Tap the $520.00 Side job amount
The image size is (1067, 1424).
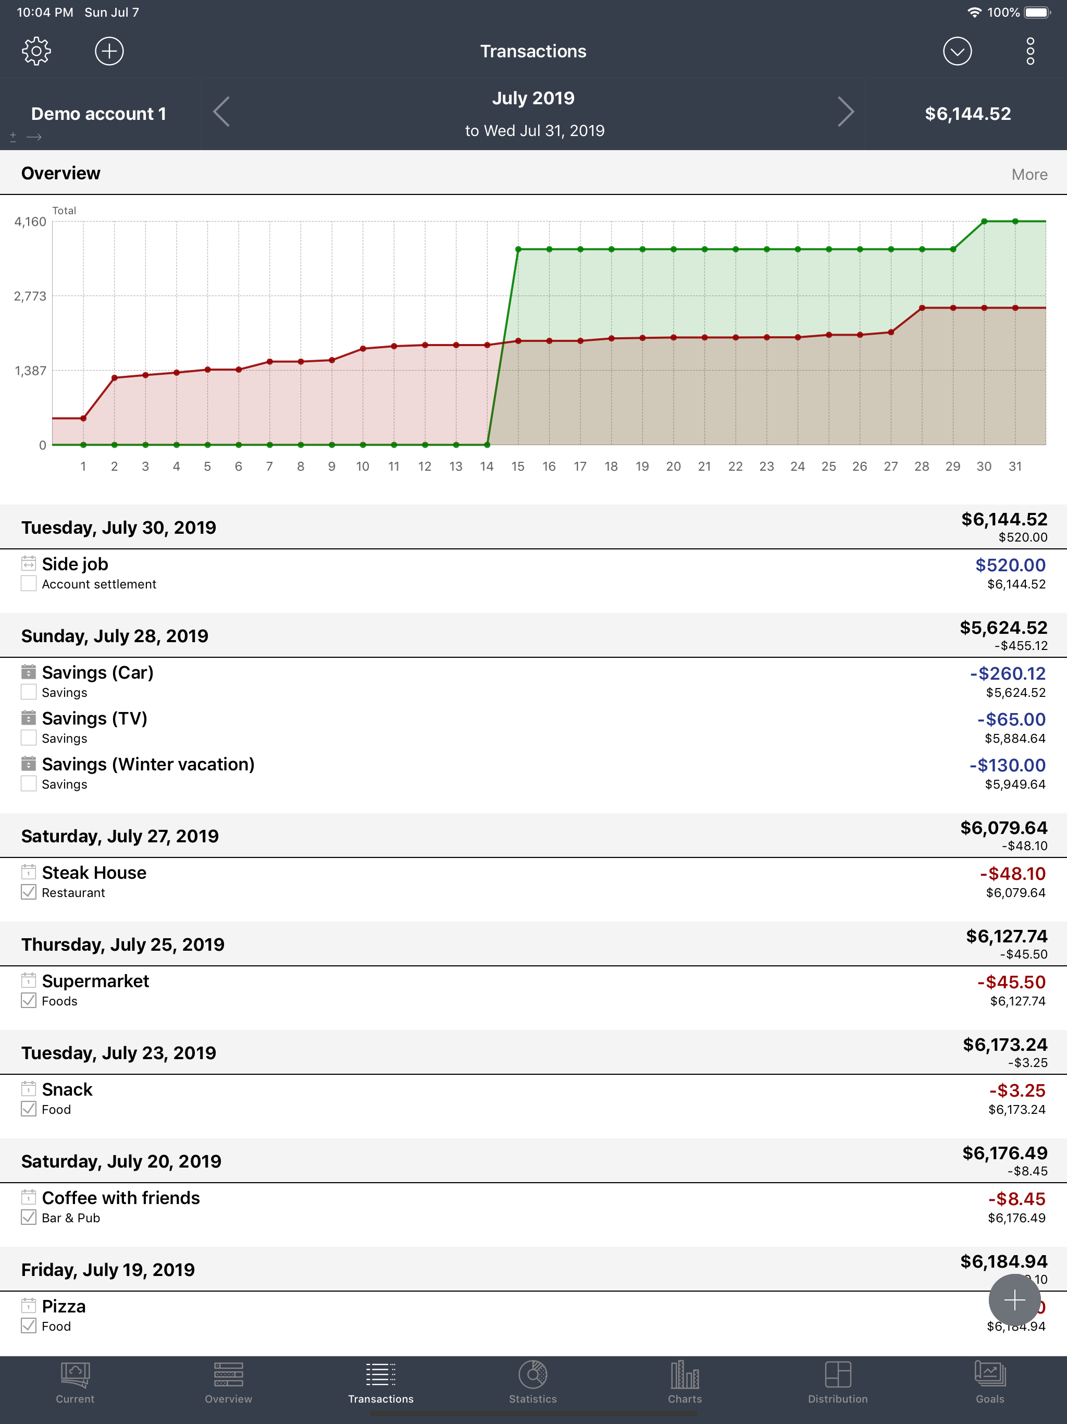click(1010, 565)
